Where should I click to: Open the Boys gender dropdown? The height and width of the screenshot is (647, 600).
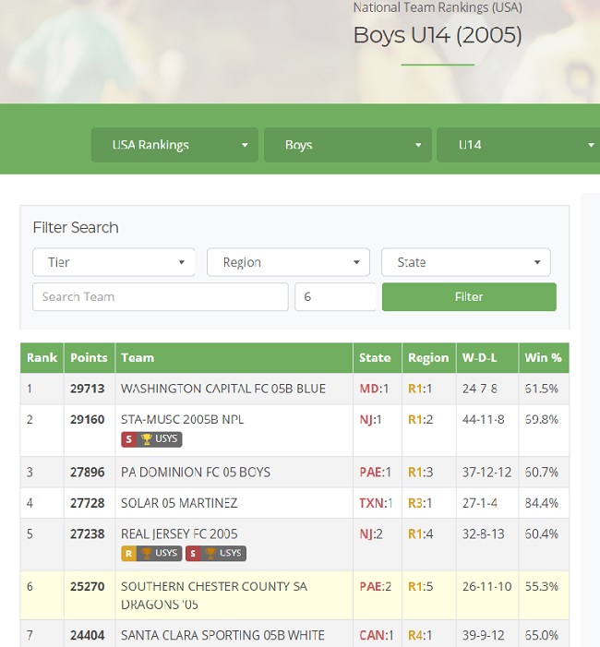tap(347, 145)
